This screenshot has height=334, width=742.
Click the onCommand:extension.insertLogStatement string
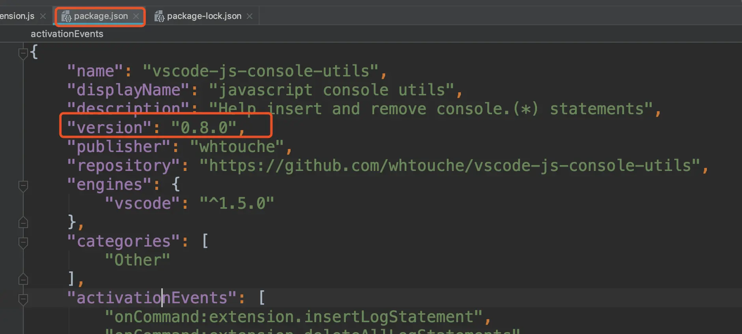[294, 317]
